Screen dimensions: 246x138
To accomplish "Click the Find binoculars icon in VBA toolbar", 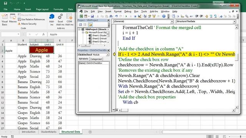I will click(111, 16).
